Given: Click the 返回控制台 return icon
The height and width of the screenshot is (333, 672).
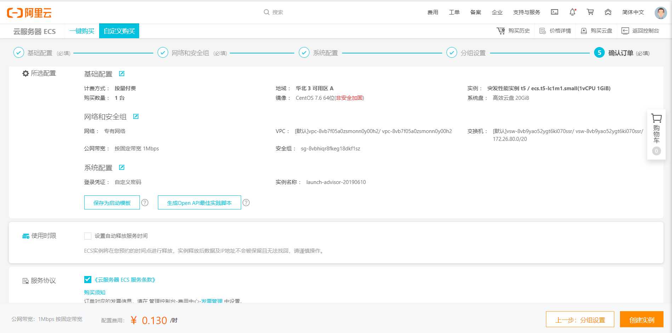Looking at the screenshot, I should (625, 31).
